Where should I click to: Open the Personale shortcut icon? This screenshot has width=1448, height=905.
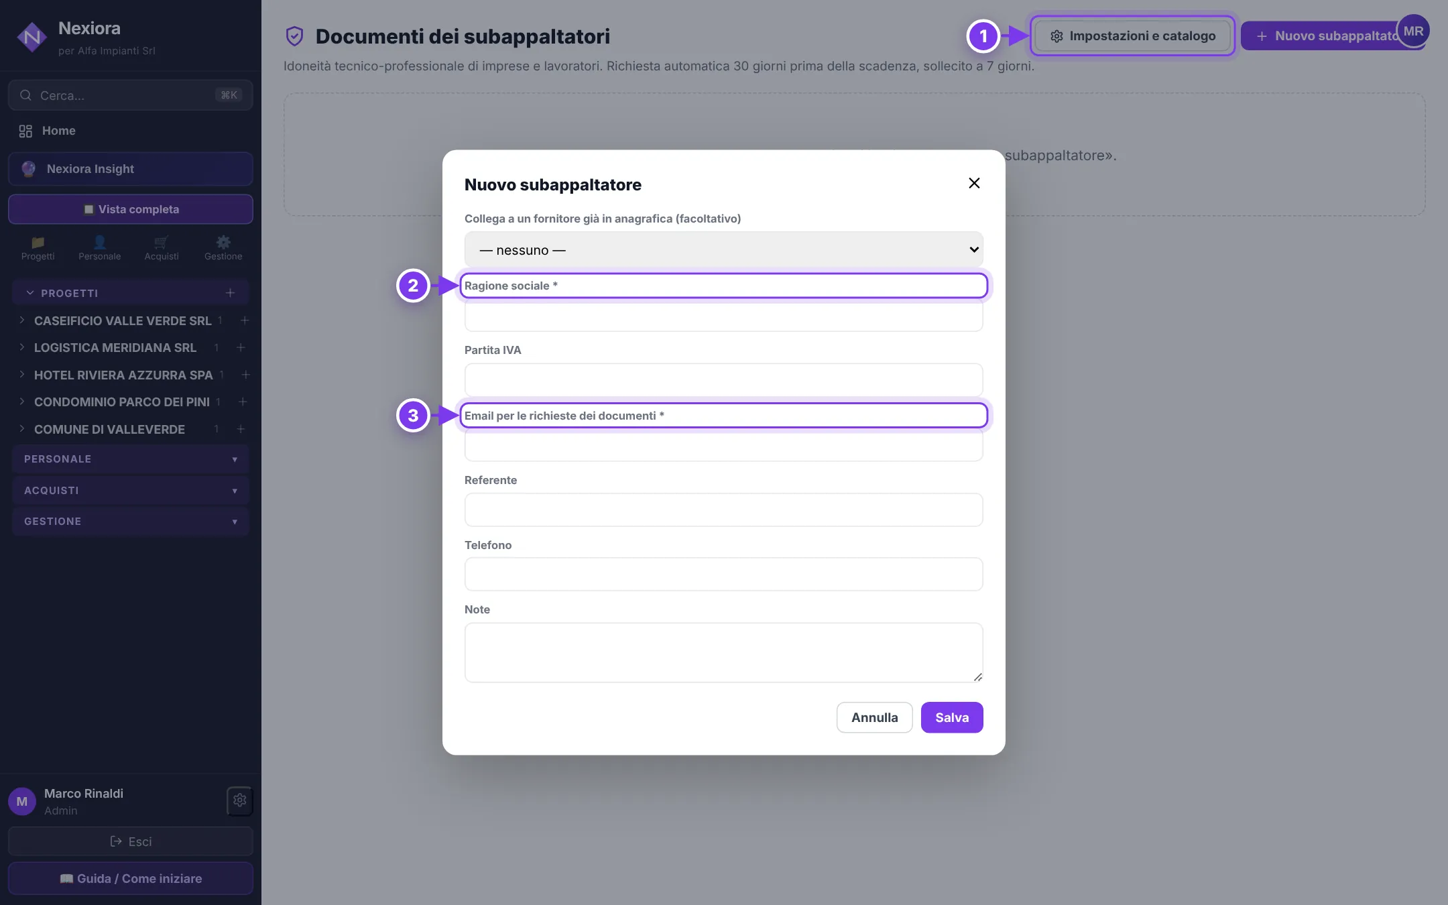(x=100, y=248)
